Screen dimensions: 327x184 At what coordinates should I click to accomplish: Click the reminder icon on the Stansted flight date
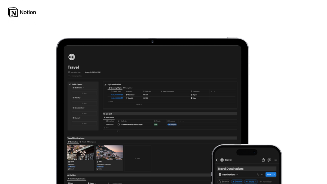[122, 95]
